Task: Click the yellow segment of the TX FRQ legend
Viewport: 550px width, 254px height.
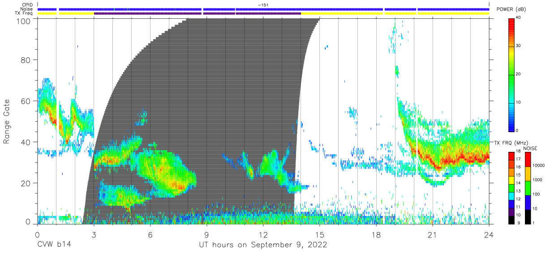Action: coord(512,180)
